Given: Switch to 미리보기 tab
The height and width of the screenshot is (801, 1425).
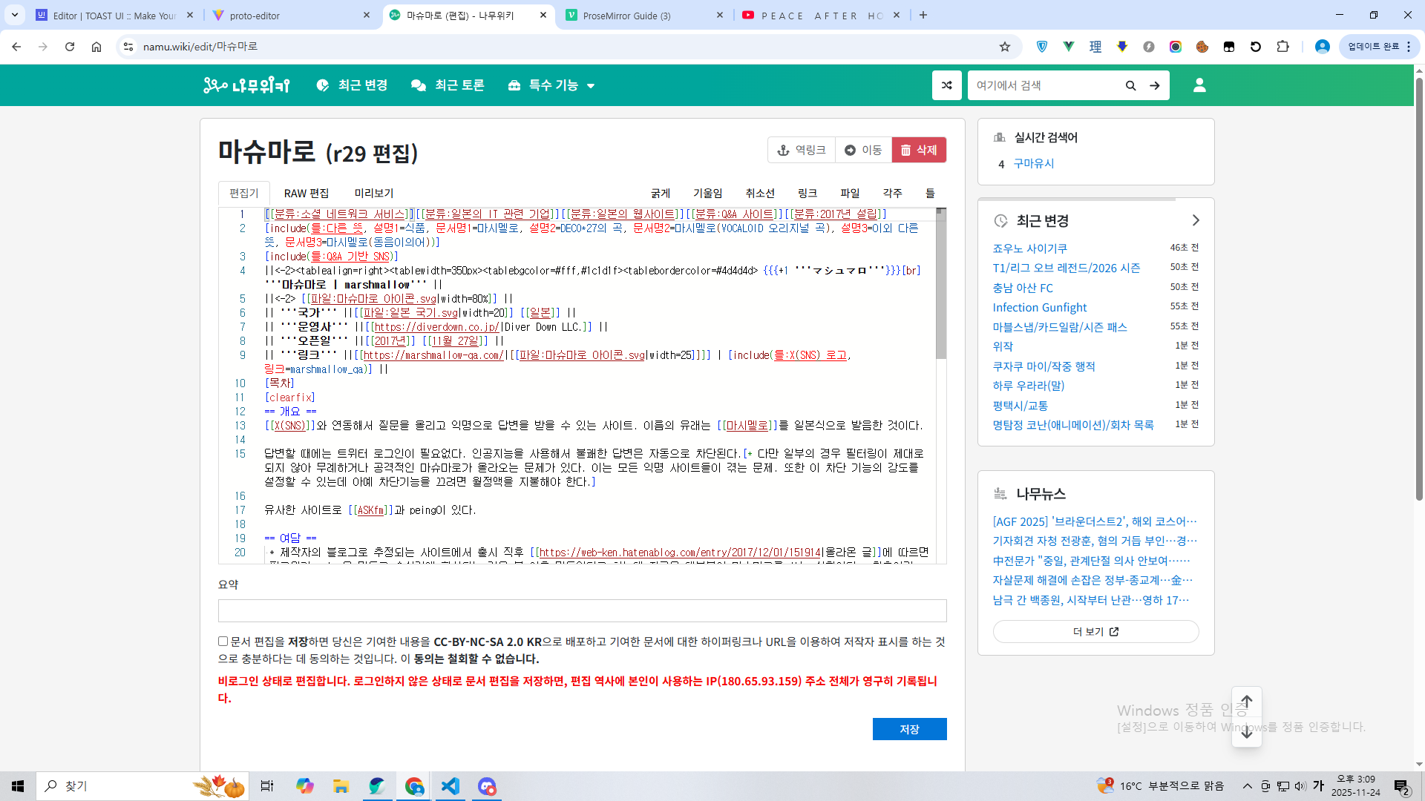Looking at the screenshot, I should (373, 194).
